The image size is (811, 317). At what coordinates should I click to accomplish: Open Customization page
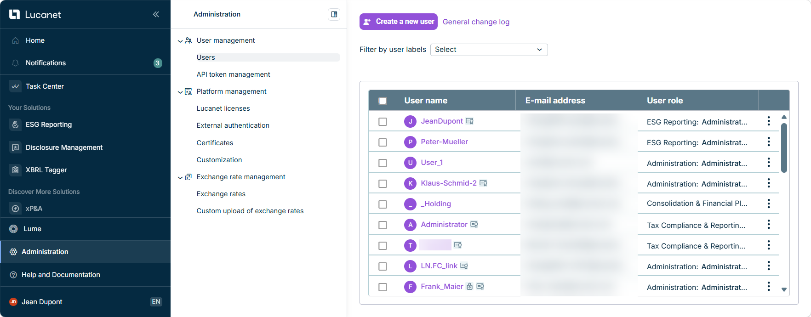click(219, 160)
